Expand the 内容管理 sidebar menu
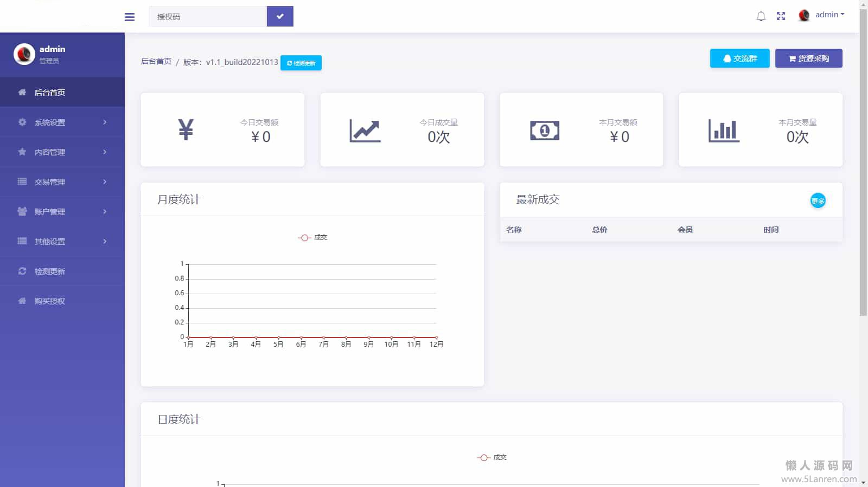Screen dimensions: 868x487 (62, 152)
